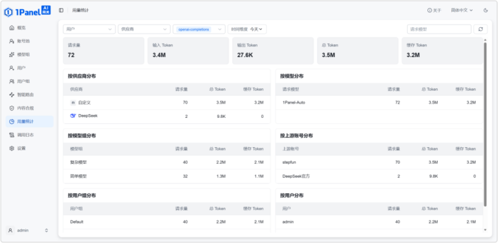Click the 请求模型 search input

[x=439, y=29]
